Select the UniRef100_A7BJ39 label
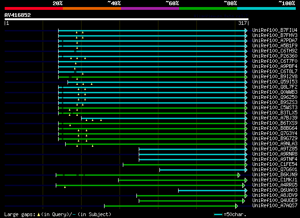The image size is (300, 218). [275, 118]
